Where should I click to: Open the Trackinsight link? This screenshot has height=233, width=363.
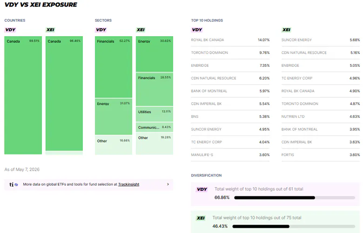(x=128, y=184)
